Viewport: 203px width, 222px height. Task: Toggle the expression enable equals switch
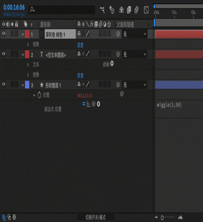click(84, 104)
